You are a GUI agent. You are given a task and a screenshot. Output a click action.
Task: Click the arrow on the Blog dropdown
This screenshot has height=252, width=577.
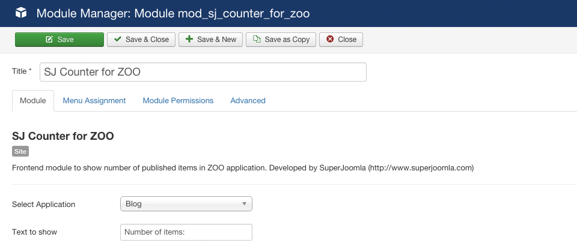coord(244,204)
